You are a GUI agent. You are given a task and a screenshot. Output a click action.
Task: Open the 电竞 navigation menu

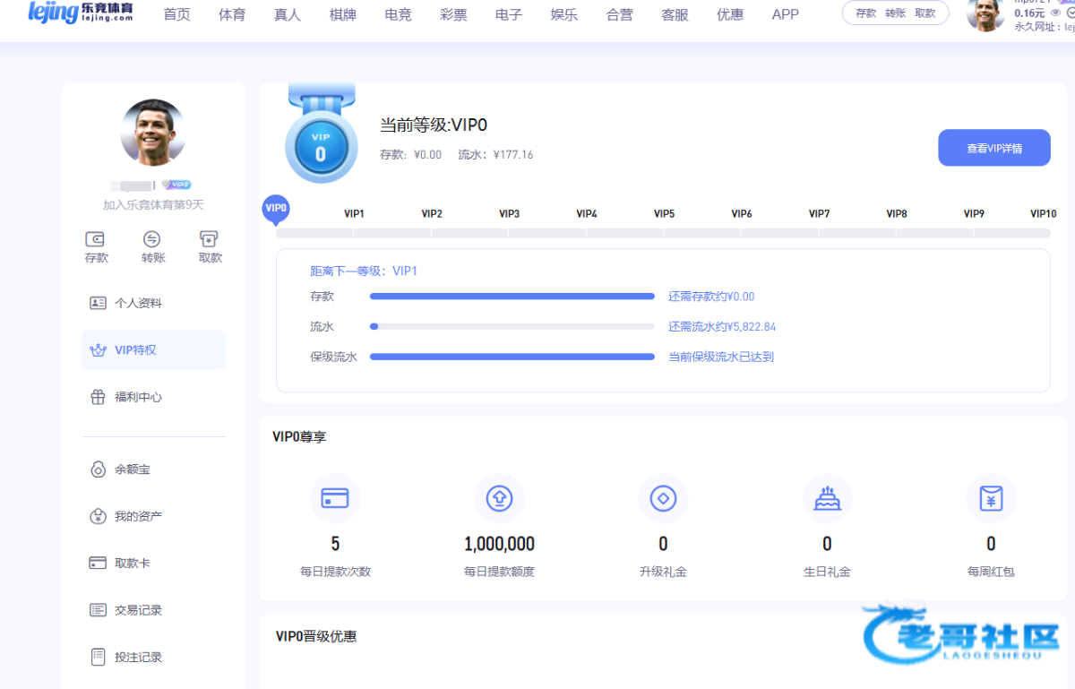click(x=398, y=14)
